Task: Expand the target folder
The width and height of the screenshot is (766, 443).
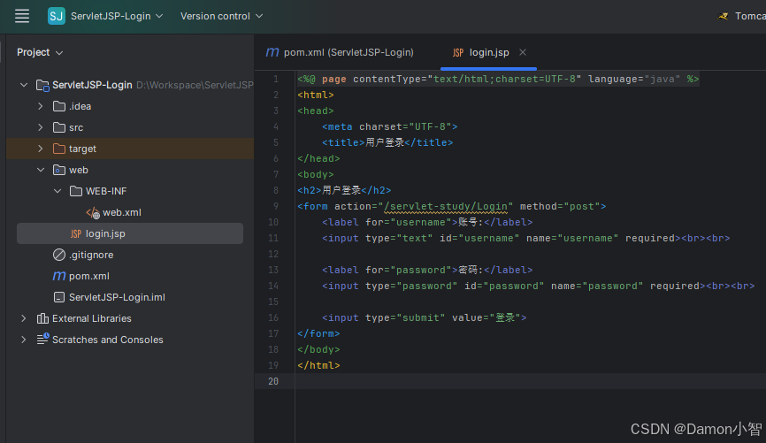Action: 41,149
